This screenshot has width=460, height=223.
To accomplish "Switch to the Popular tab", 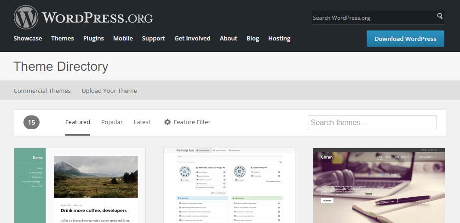I will point(112,122).
